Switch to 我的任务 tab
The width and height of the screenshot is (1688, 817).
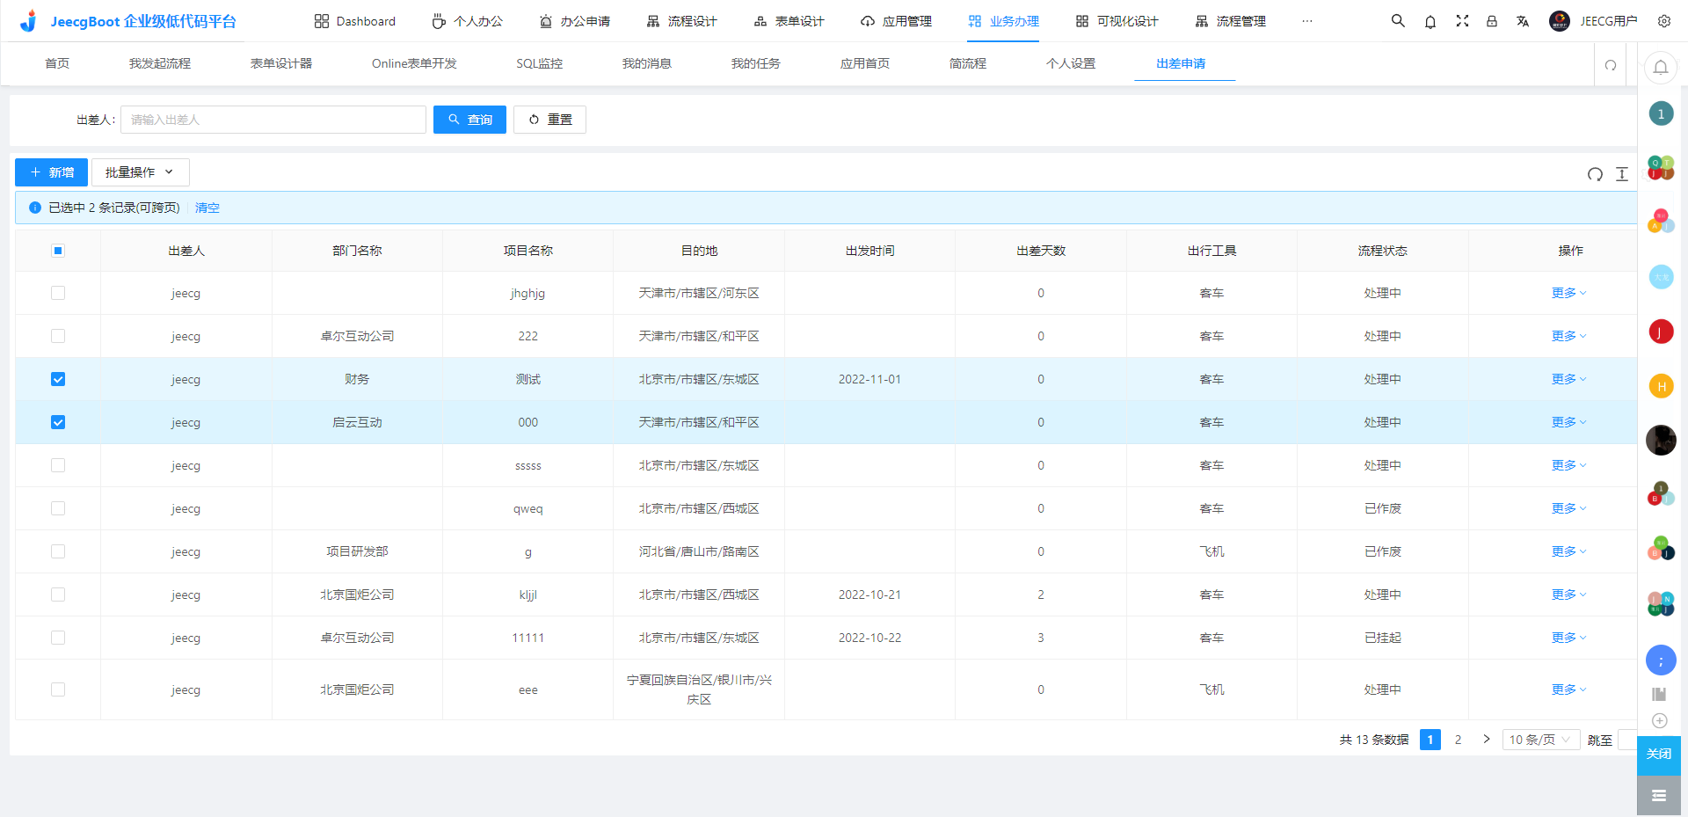tap(755, 63)
